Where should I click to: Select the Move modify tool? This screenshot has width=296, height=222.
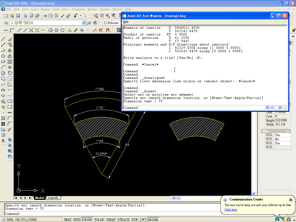tap(10, 67)
